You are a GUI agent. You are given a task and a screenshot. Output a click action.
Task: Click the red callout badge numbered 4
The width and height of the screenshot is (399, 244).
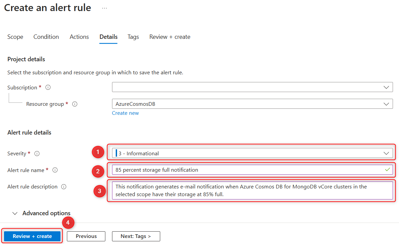pos(68,223)
